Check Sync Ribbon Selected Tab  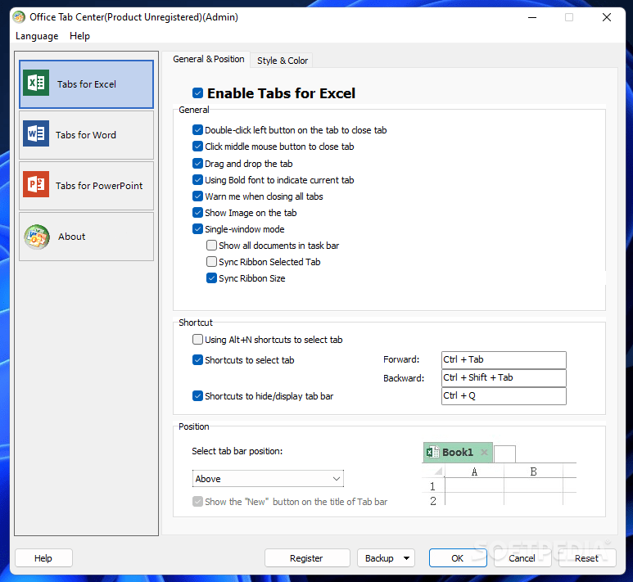coord(211,262)
